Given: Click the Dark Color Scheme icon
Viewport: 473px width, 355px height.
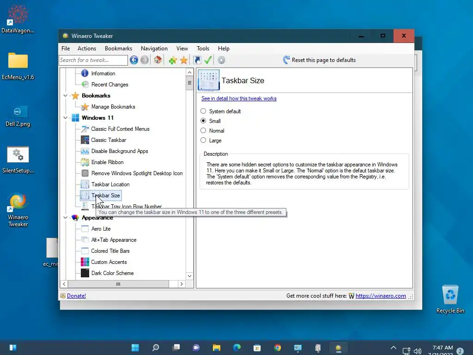Looking at the screenshot, I should (x=85, y=273).
